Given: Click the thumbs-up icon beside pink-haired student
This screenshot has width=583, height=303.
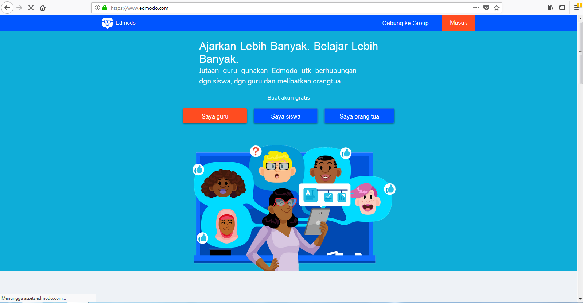Looking at the screenshot, I should 390,189.
